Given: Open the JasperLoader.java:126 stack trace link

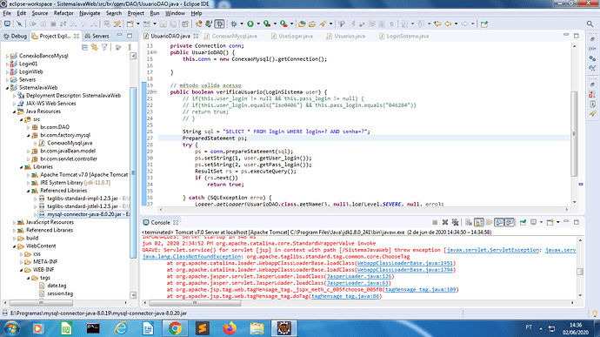Looking at the screenshot, I should coord(359,276).
